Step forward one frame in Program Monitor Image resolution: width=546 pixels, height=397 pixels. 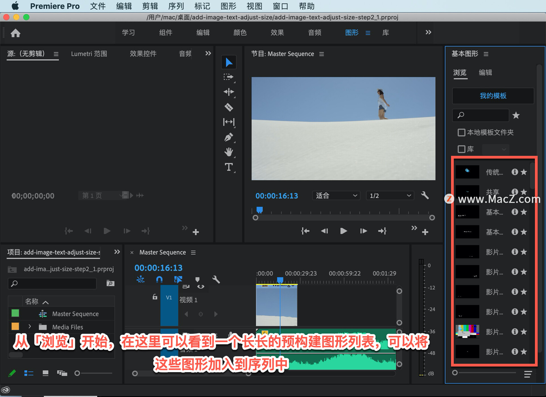click(363, 231)
